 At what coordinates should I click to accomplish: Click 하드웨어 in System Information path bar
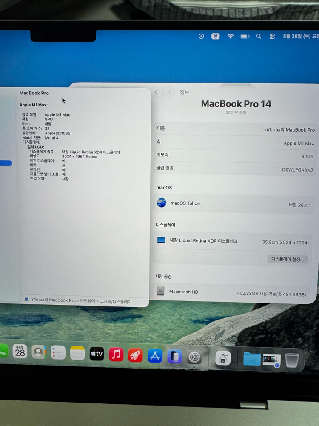88,301
